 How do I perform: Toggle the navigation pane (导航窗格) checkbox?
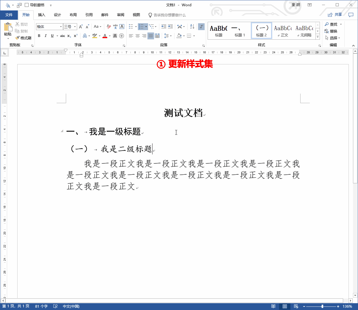pyautogui.click(x=27, y=5)
